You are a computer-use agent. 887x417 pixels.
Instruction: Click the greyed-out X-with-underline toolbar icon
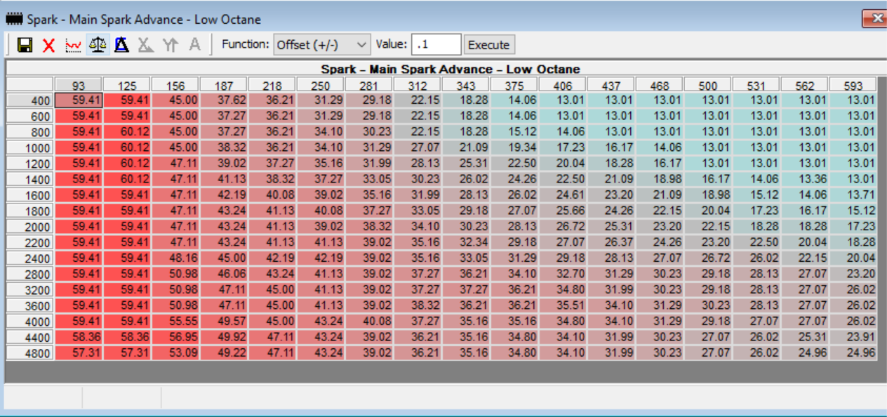pos(146,45)
